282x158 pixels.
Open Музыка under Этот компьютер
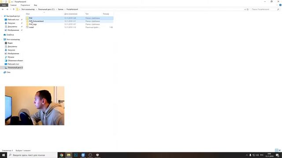pos(11,57)
